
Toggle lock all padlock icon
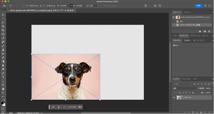[x=193, y=93]
